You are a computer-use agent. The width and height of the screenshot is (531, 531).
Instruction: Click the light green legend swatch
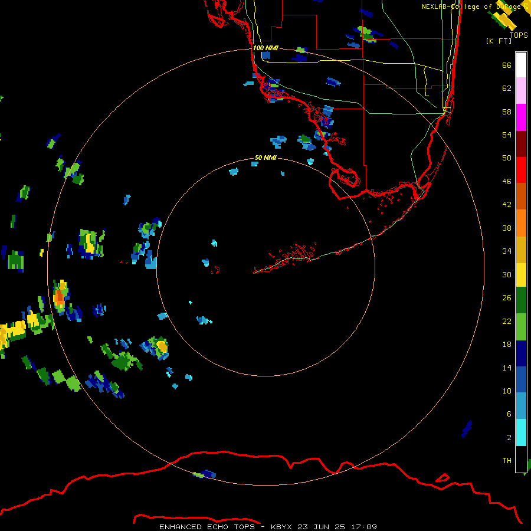tap(521, 327)
